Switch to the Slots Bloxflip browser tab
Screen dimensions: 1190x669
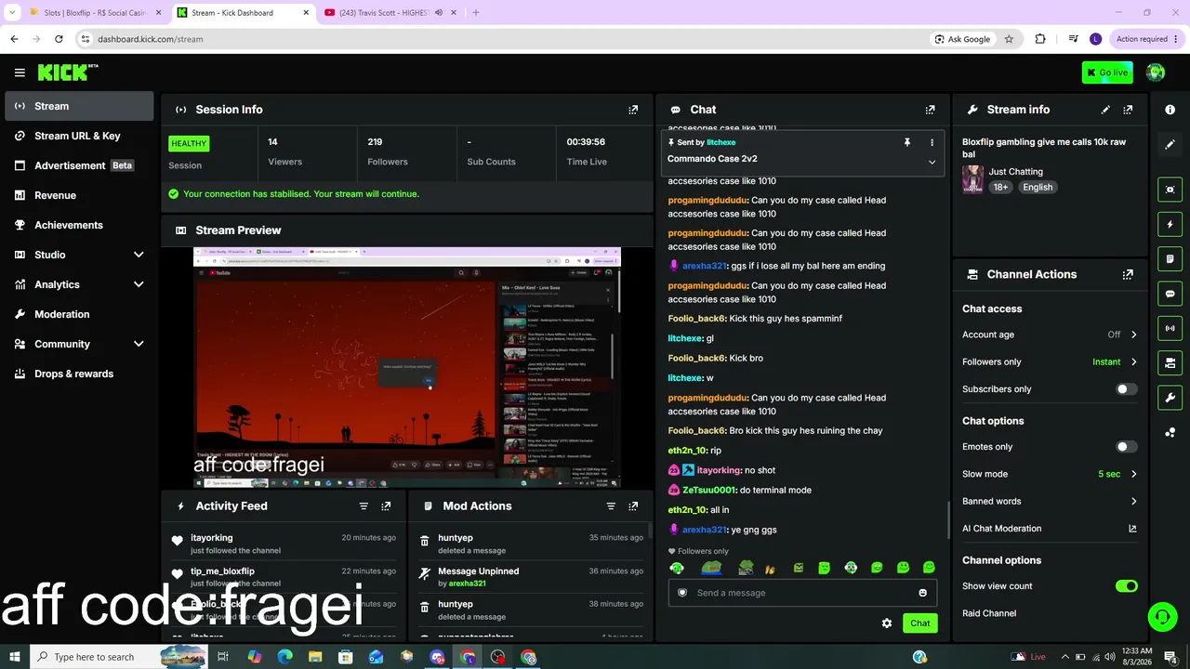[x=96, y=13]
